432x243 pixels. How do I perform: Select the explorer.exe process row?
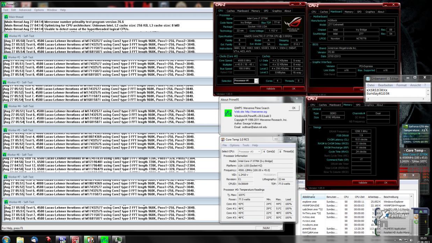[x=356, y=202]
